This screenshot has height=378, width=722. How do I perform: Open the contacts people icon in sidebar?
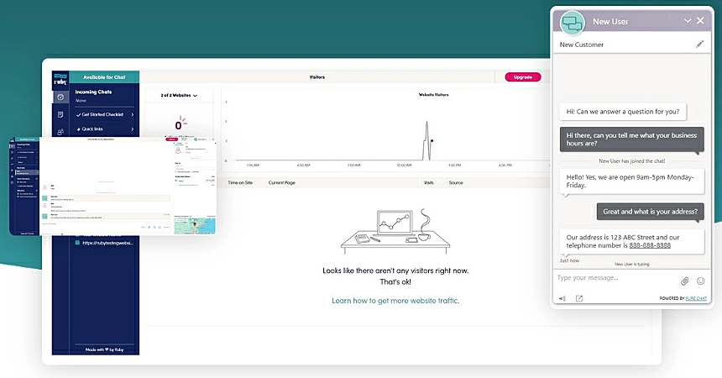tap(60, 132)
